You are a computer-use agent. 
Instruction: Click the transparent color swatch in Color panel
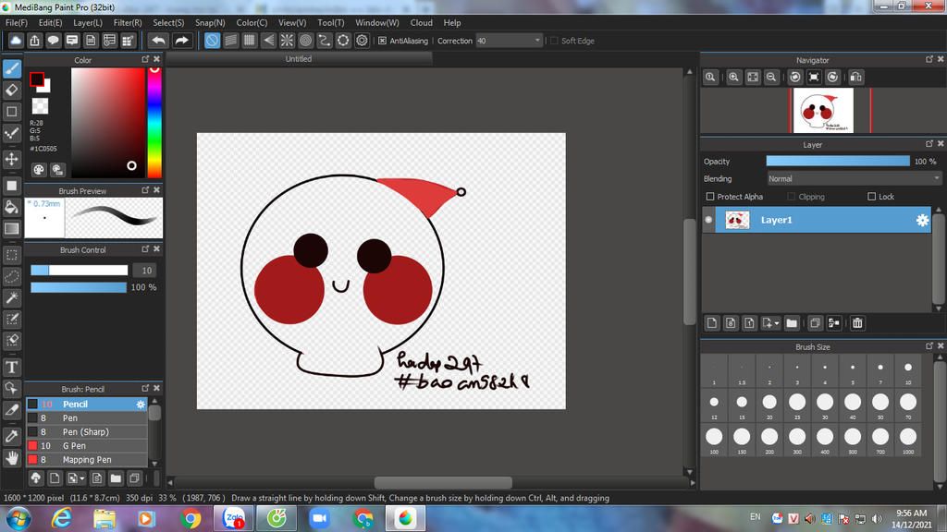tap(40, 106)
